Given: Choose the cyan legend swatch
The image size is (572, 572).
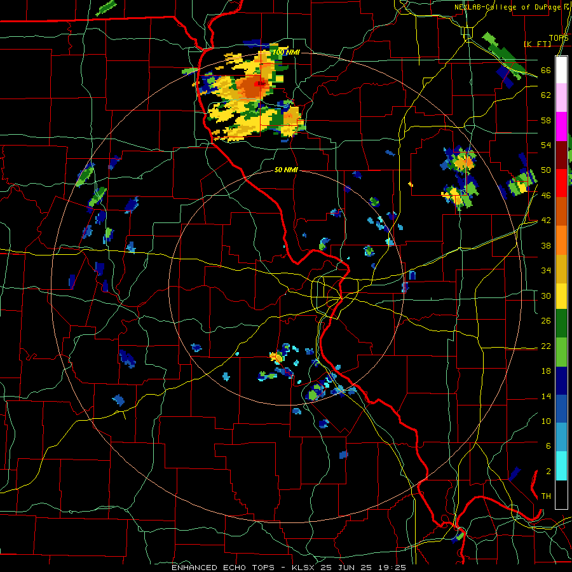Looking at the screenshot, I should (x=561, y=466).
